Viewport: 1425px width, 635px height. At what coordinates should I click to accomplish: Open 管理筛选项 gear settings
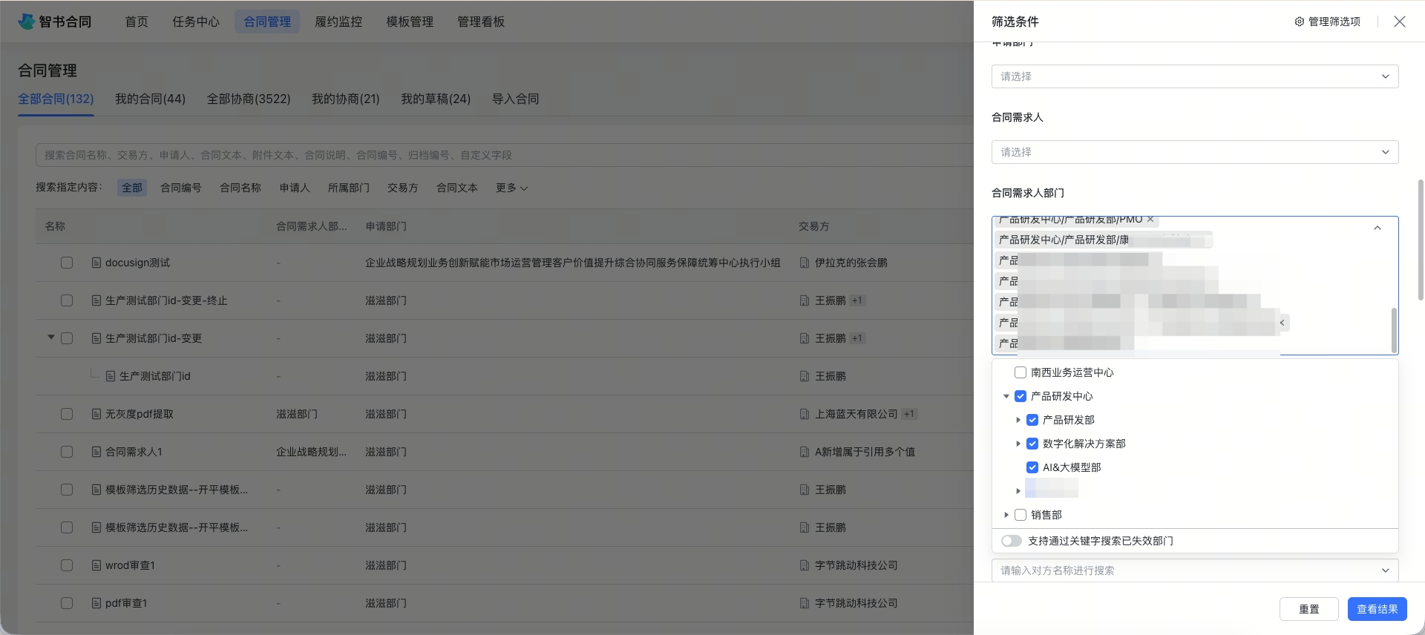(1327, 22)
